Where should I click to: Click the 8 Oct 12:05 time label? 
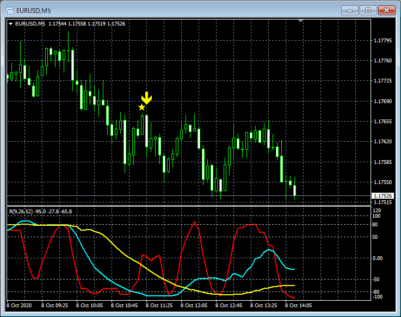[x=194, y=305]
